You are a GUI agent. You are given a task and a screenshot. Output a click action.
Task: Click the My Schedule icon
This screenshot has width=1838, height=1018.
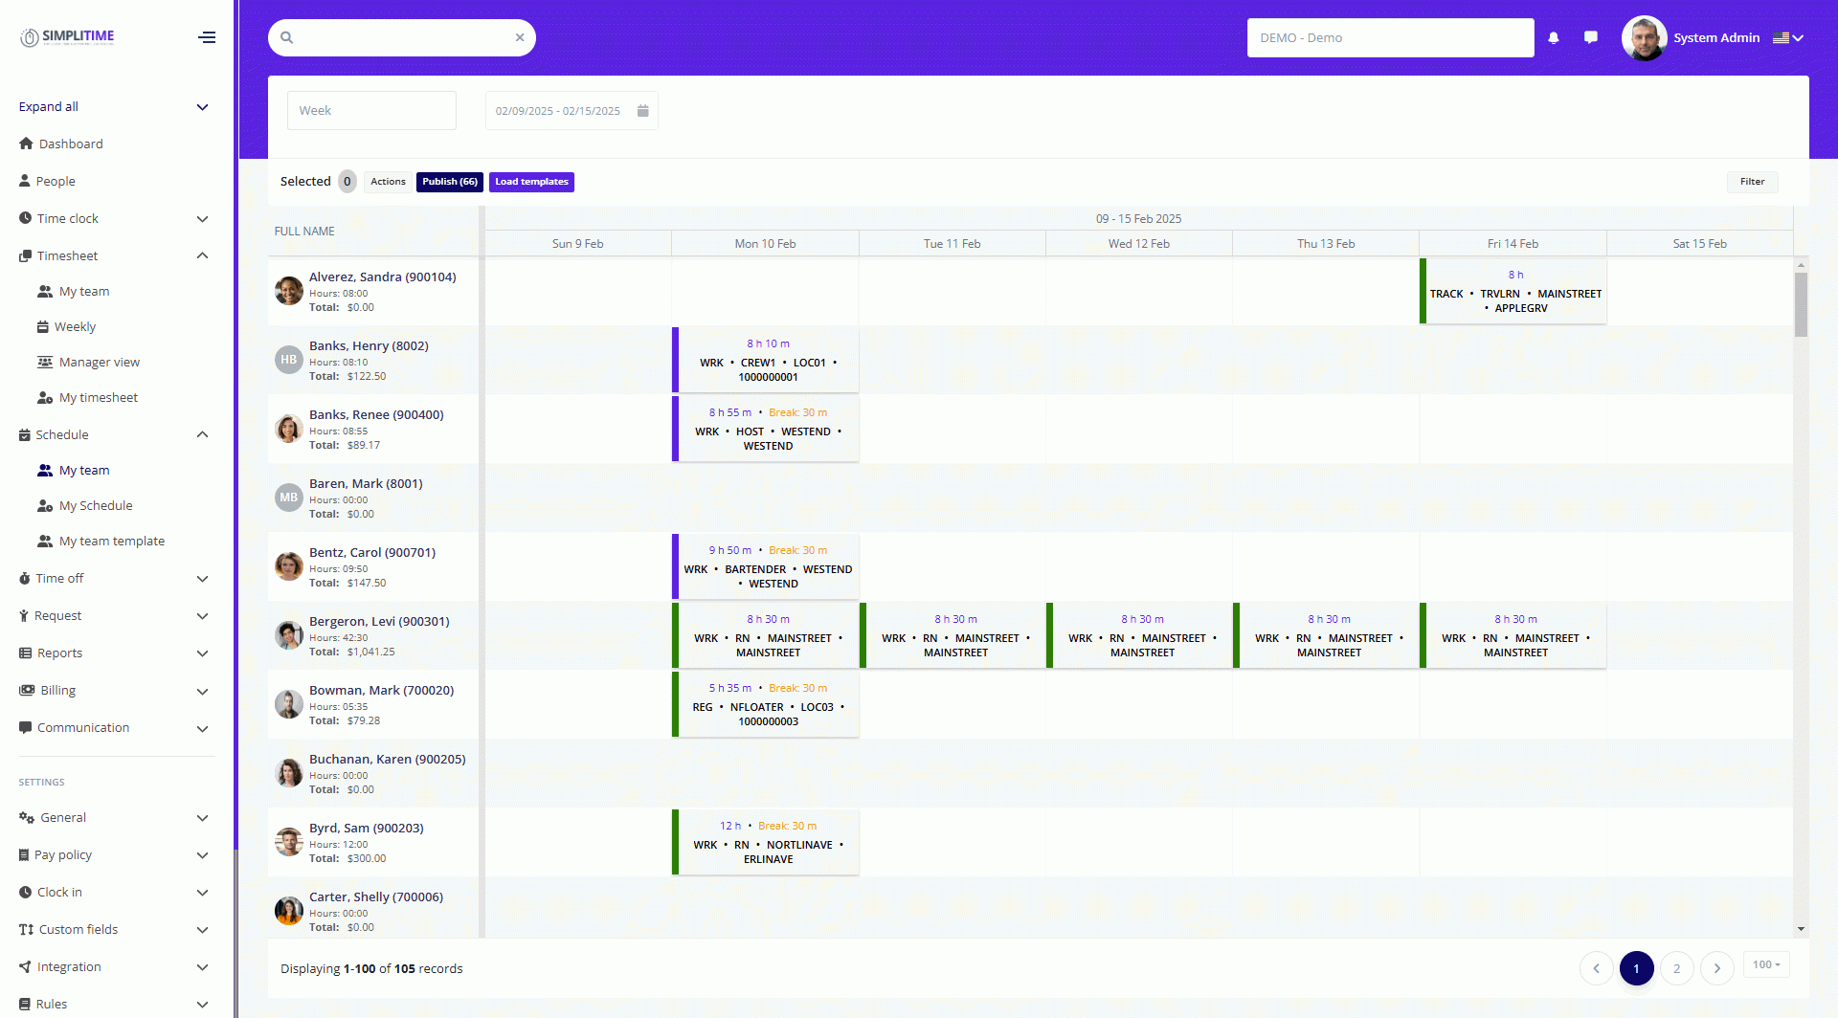click(x=45, y=505)
